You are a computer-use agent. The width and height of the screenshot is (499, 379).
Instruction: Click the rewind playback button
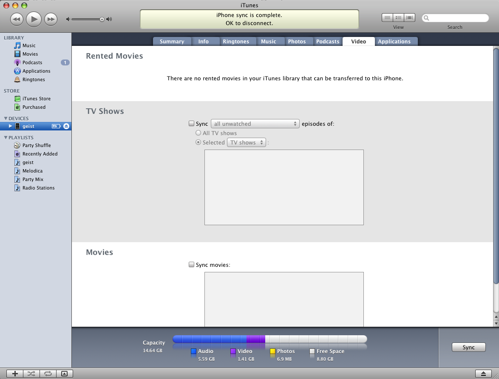[x=17, y=19]
